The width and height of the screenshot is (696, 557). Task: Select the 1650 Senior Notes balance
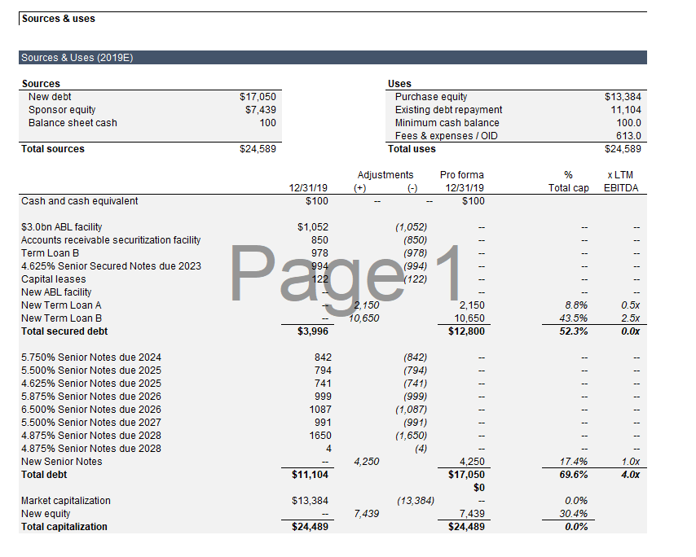tap(320, 436)
